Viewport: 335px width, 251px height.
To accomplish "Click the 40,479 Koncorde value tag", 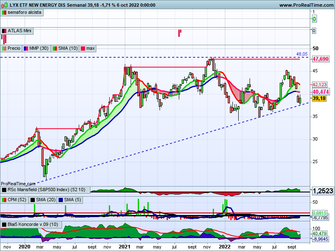I will (x=320, y=234).
